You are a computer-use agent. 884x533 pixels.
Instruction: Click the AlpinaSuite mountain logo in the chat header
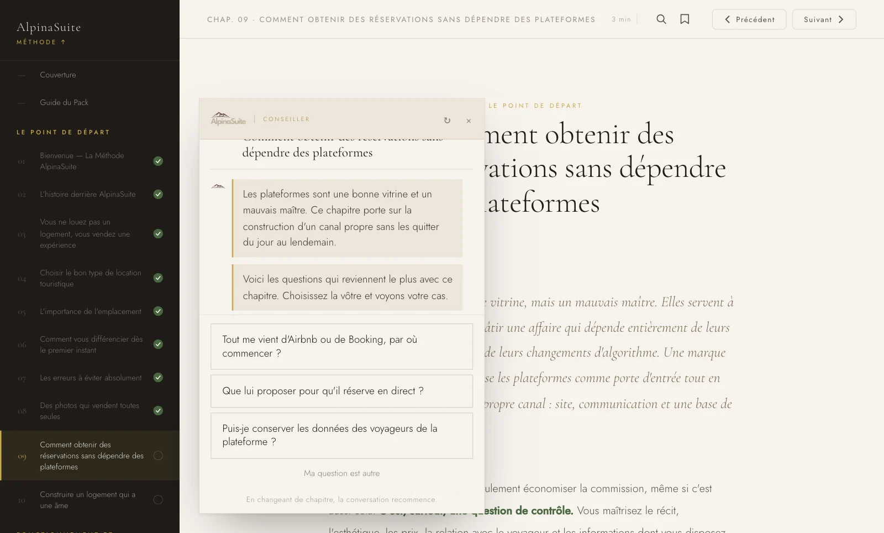pos(228,119)
